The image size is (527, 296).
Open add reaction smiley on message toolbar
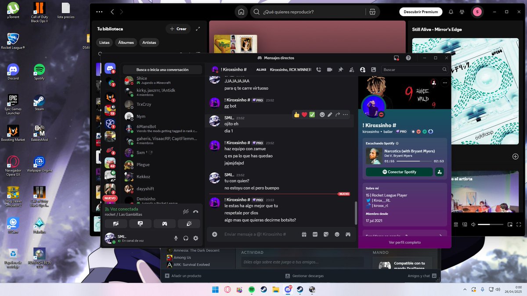coord(322,114)
